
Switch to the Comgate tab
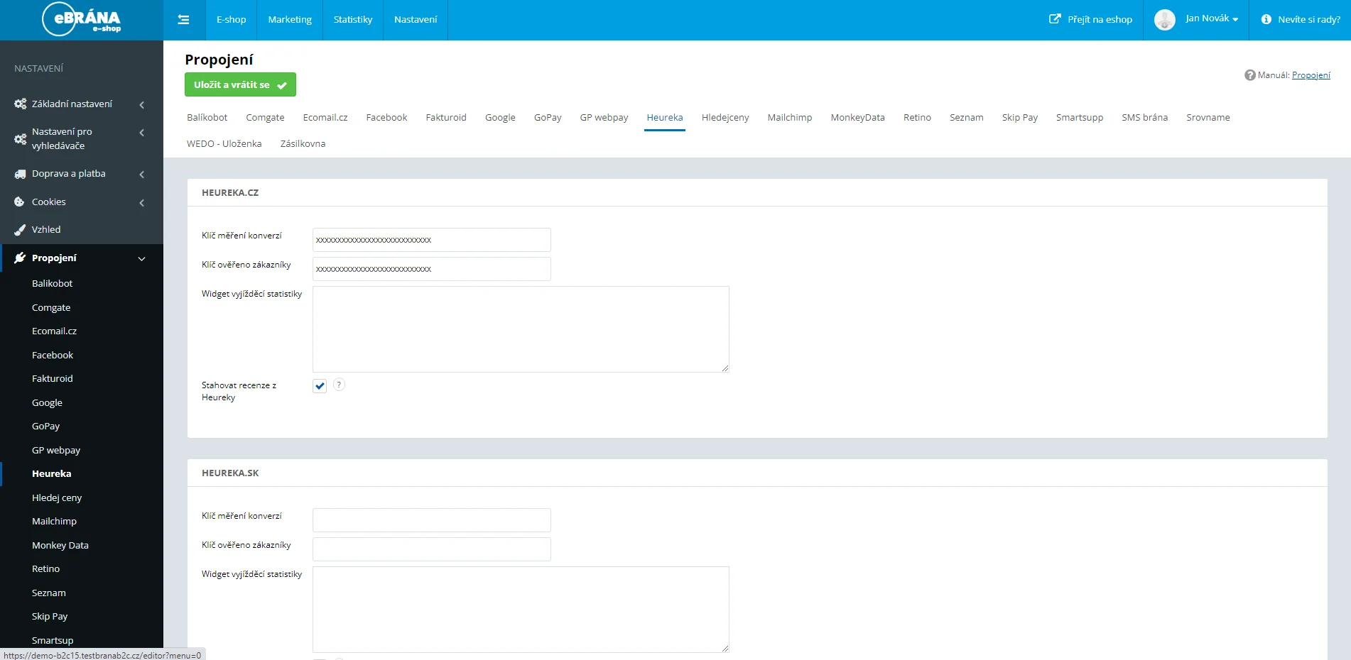265,118
